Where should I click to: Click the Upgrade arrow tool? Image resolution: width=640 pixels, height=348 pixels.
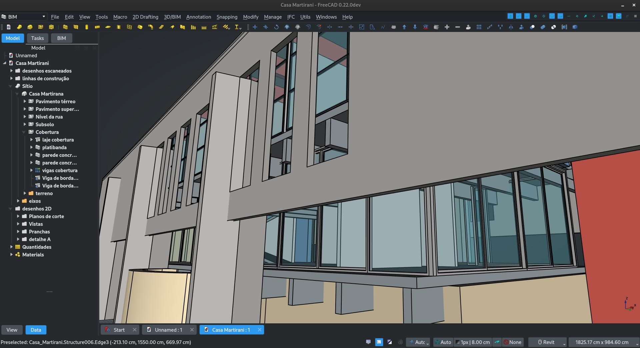[404, 27]
